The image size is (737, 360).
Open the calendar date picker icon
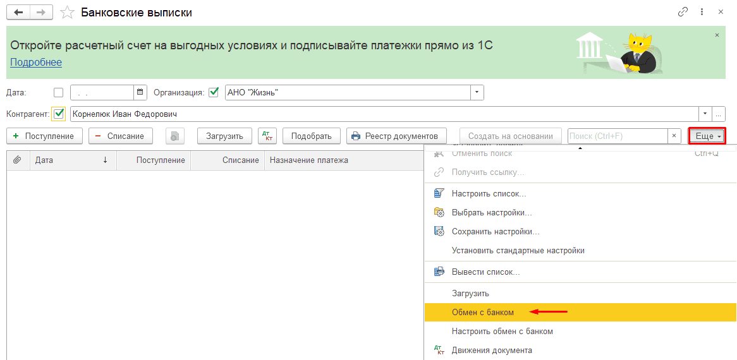tap(140, 92)
